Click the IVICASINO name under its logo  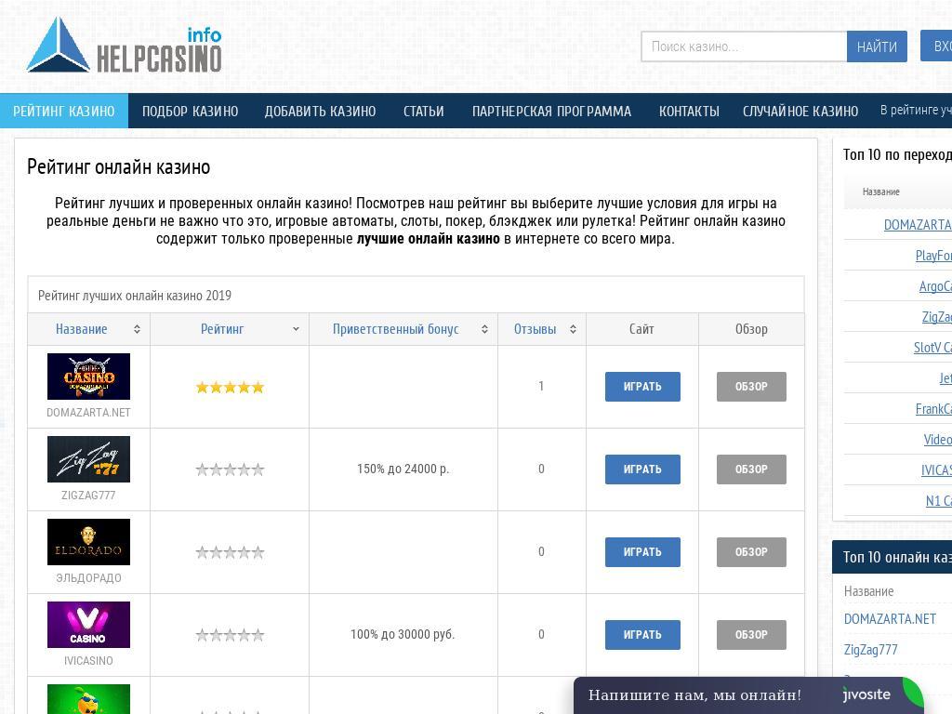tap(88, 660)
